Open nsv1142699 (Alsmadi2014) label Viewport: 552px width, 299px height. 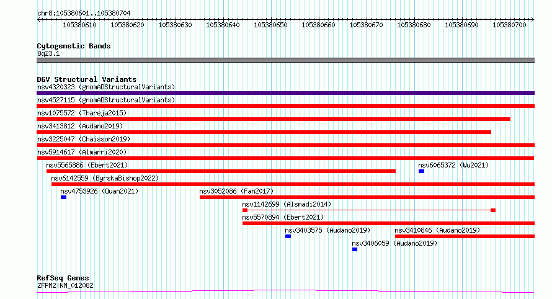pyautogui.click(x=287, y=204)
